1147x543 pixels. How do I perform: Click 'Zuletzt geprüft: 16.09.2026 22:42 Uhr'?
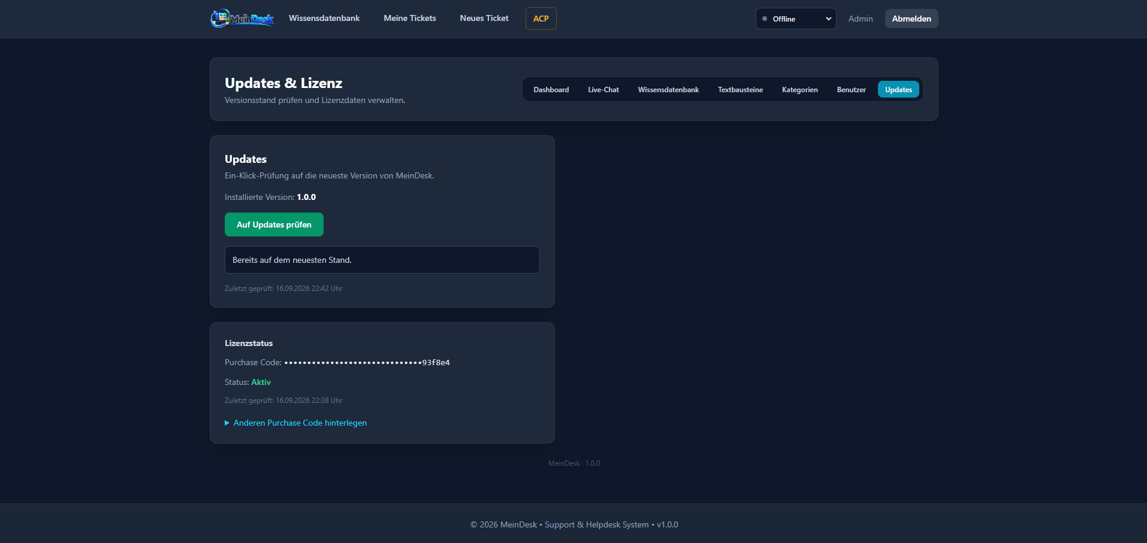283,289
